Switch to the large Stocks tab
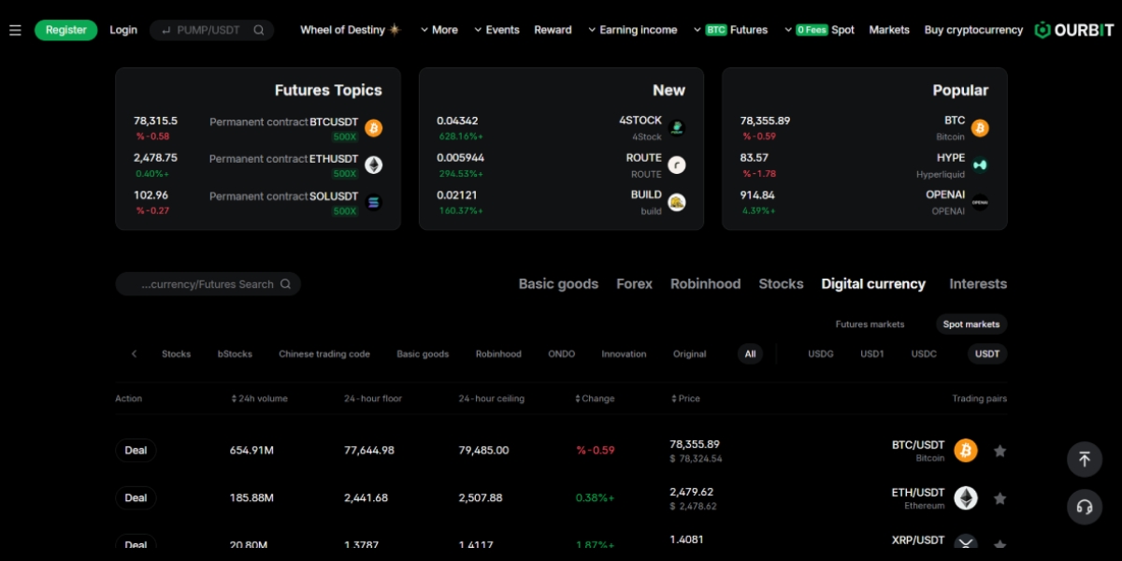This screenshot has width=1122, height=561. (781, 284)
